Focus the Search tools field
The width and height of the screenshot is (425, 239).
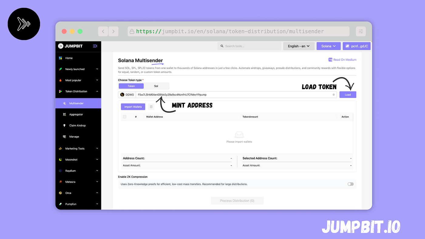click(x=249, y=46)
